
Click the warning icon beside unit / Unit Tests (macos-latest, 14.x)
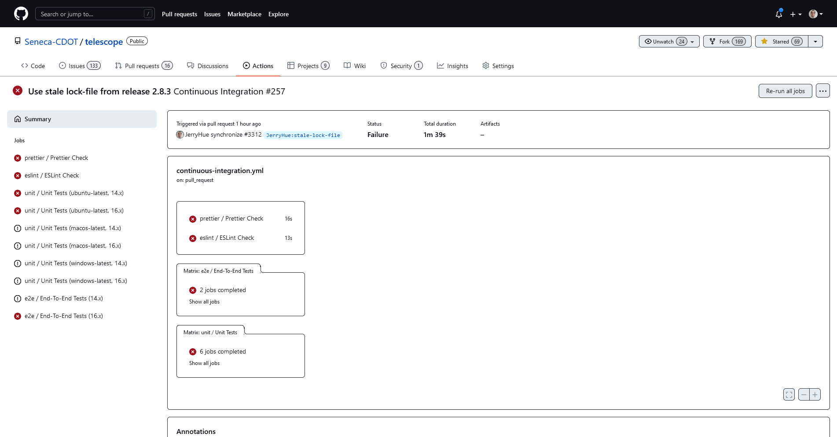[18, 228]
